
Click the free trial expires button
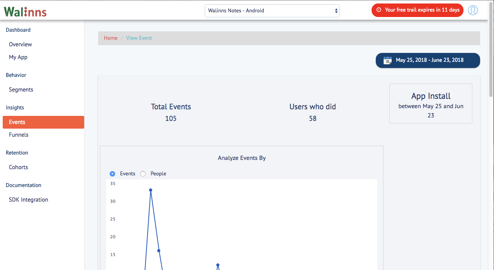pos(418,10)
